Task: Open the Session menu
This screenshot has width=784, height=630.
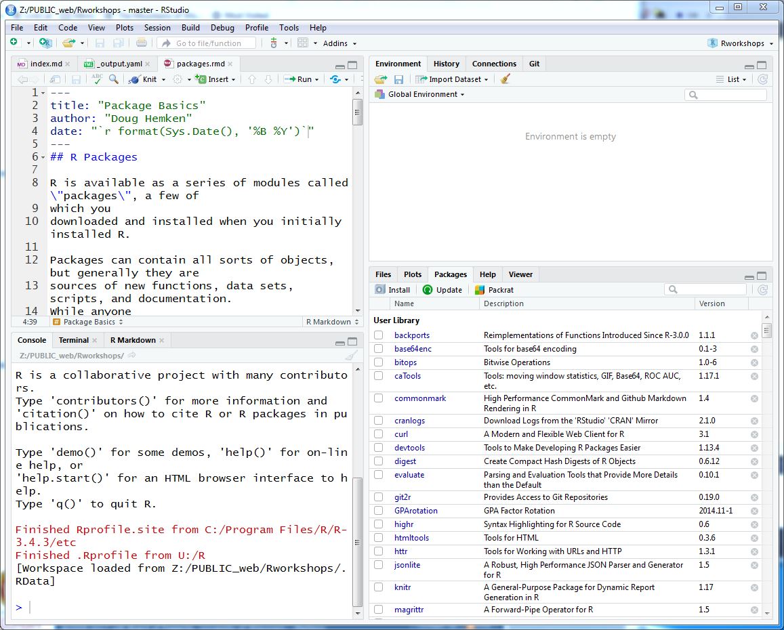Action: pos(157,28)
